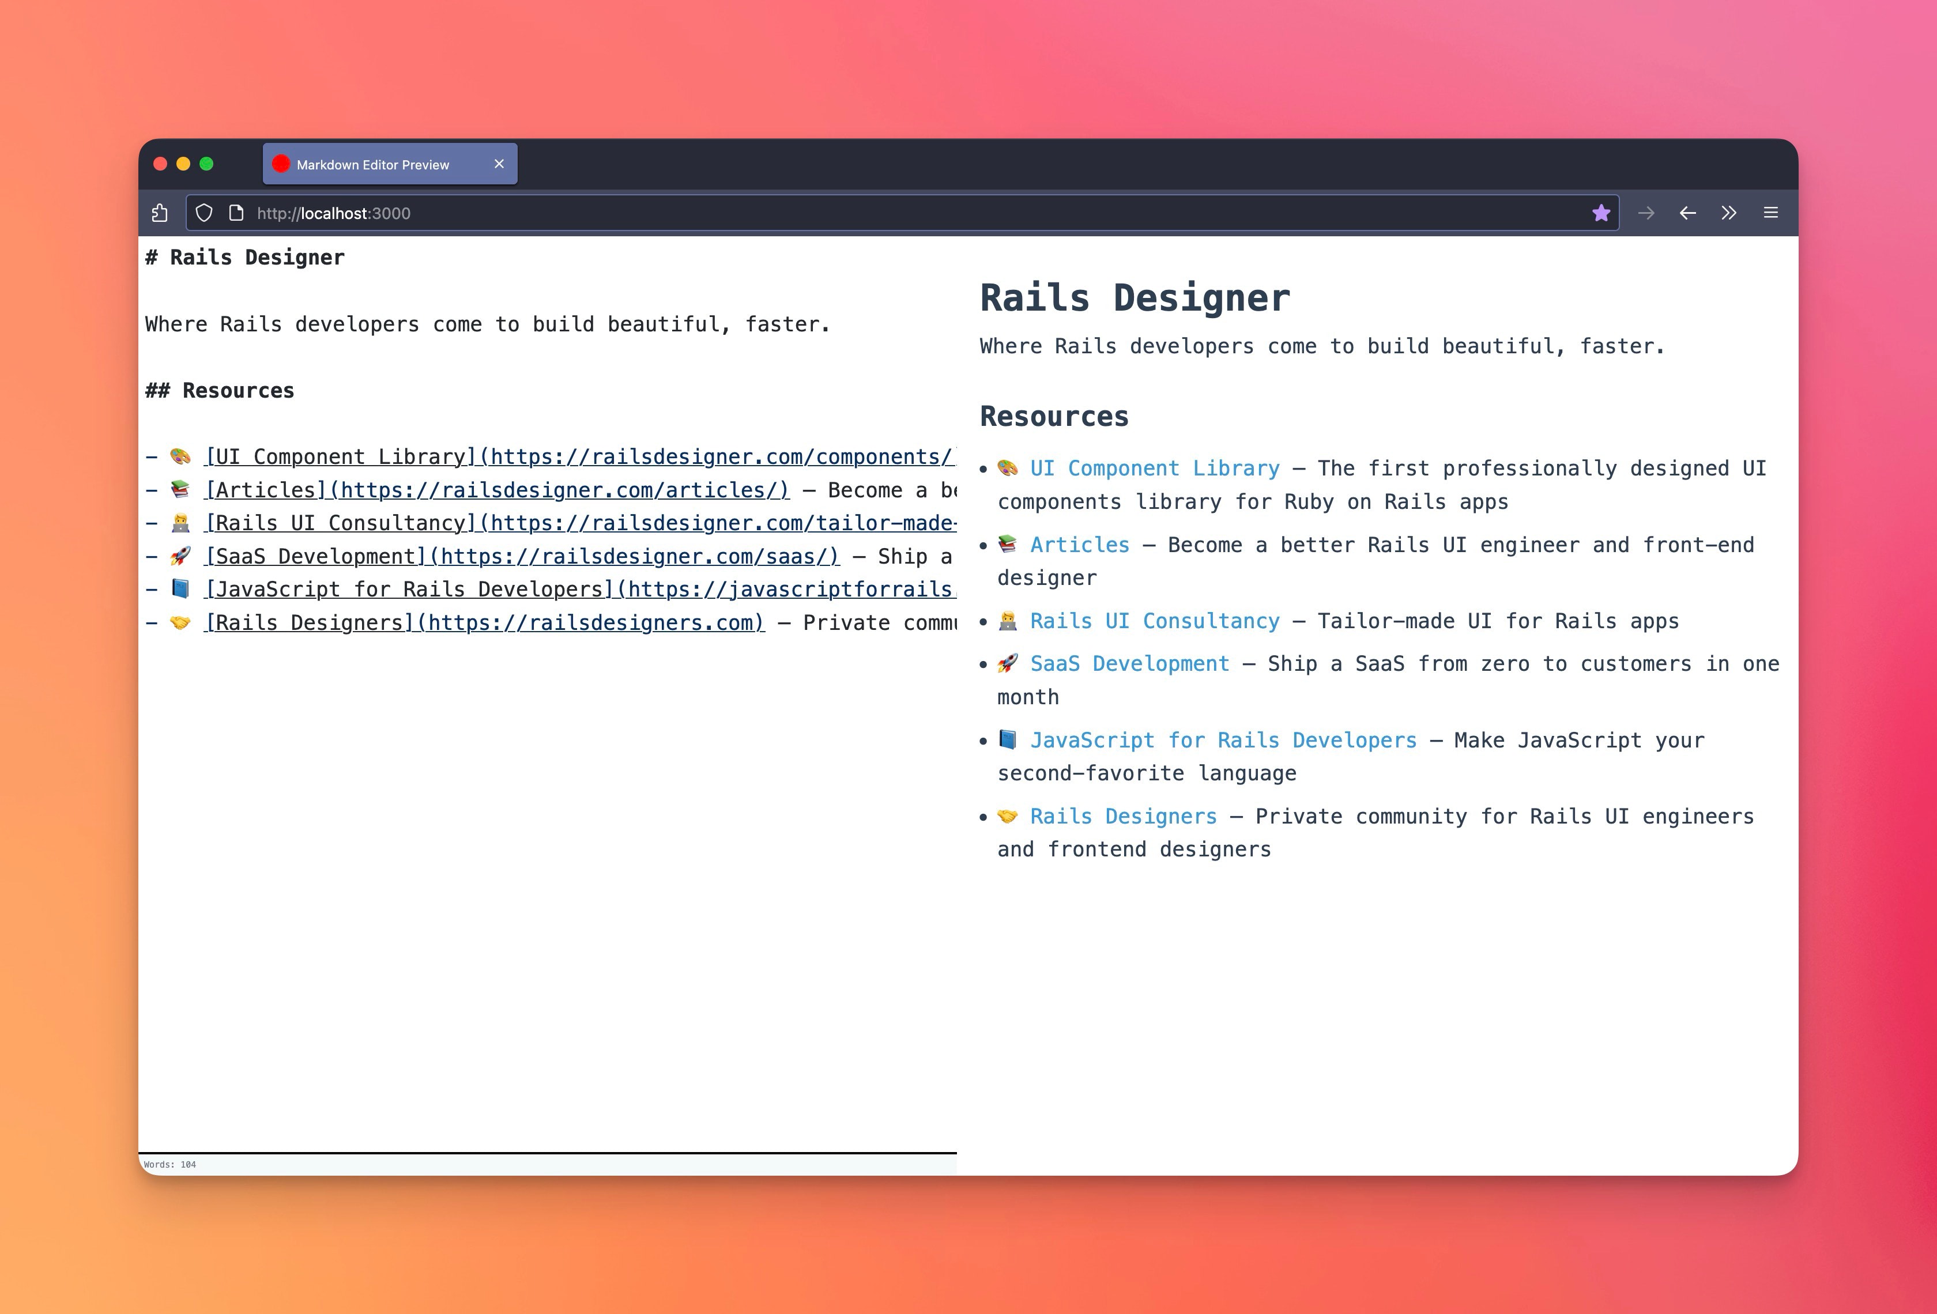The image size is (1937, 1314).
Task: Click the handshake emoji beside Rails Designers preview
Action: click(1008, 817)
